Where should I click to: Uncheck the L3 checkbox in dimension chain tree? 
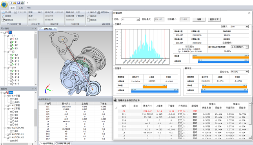coord(11,49)
